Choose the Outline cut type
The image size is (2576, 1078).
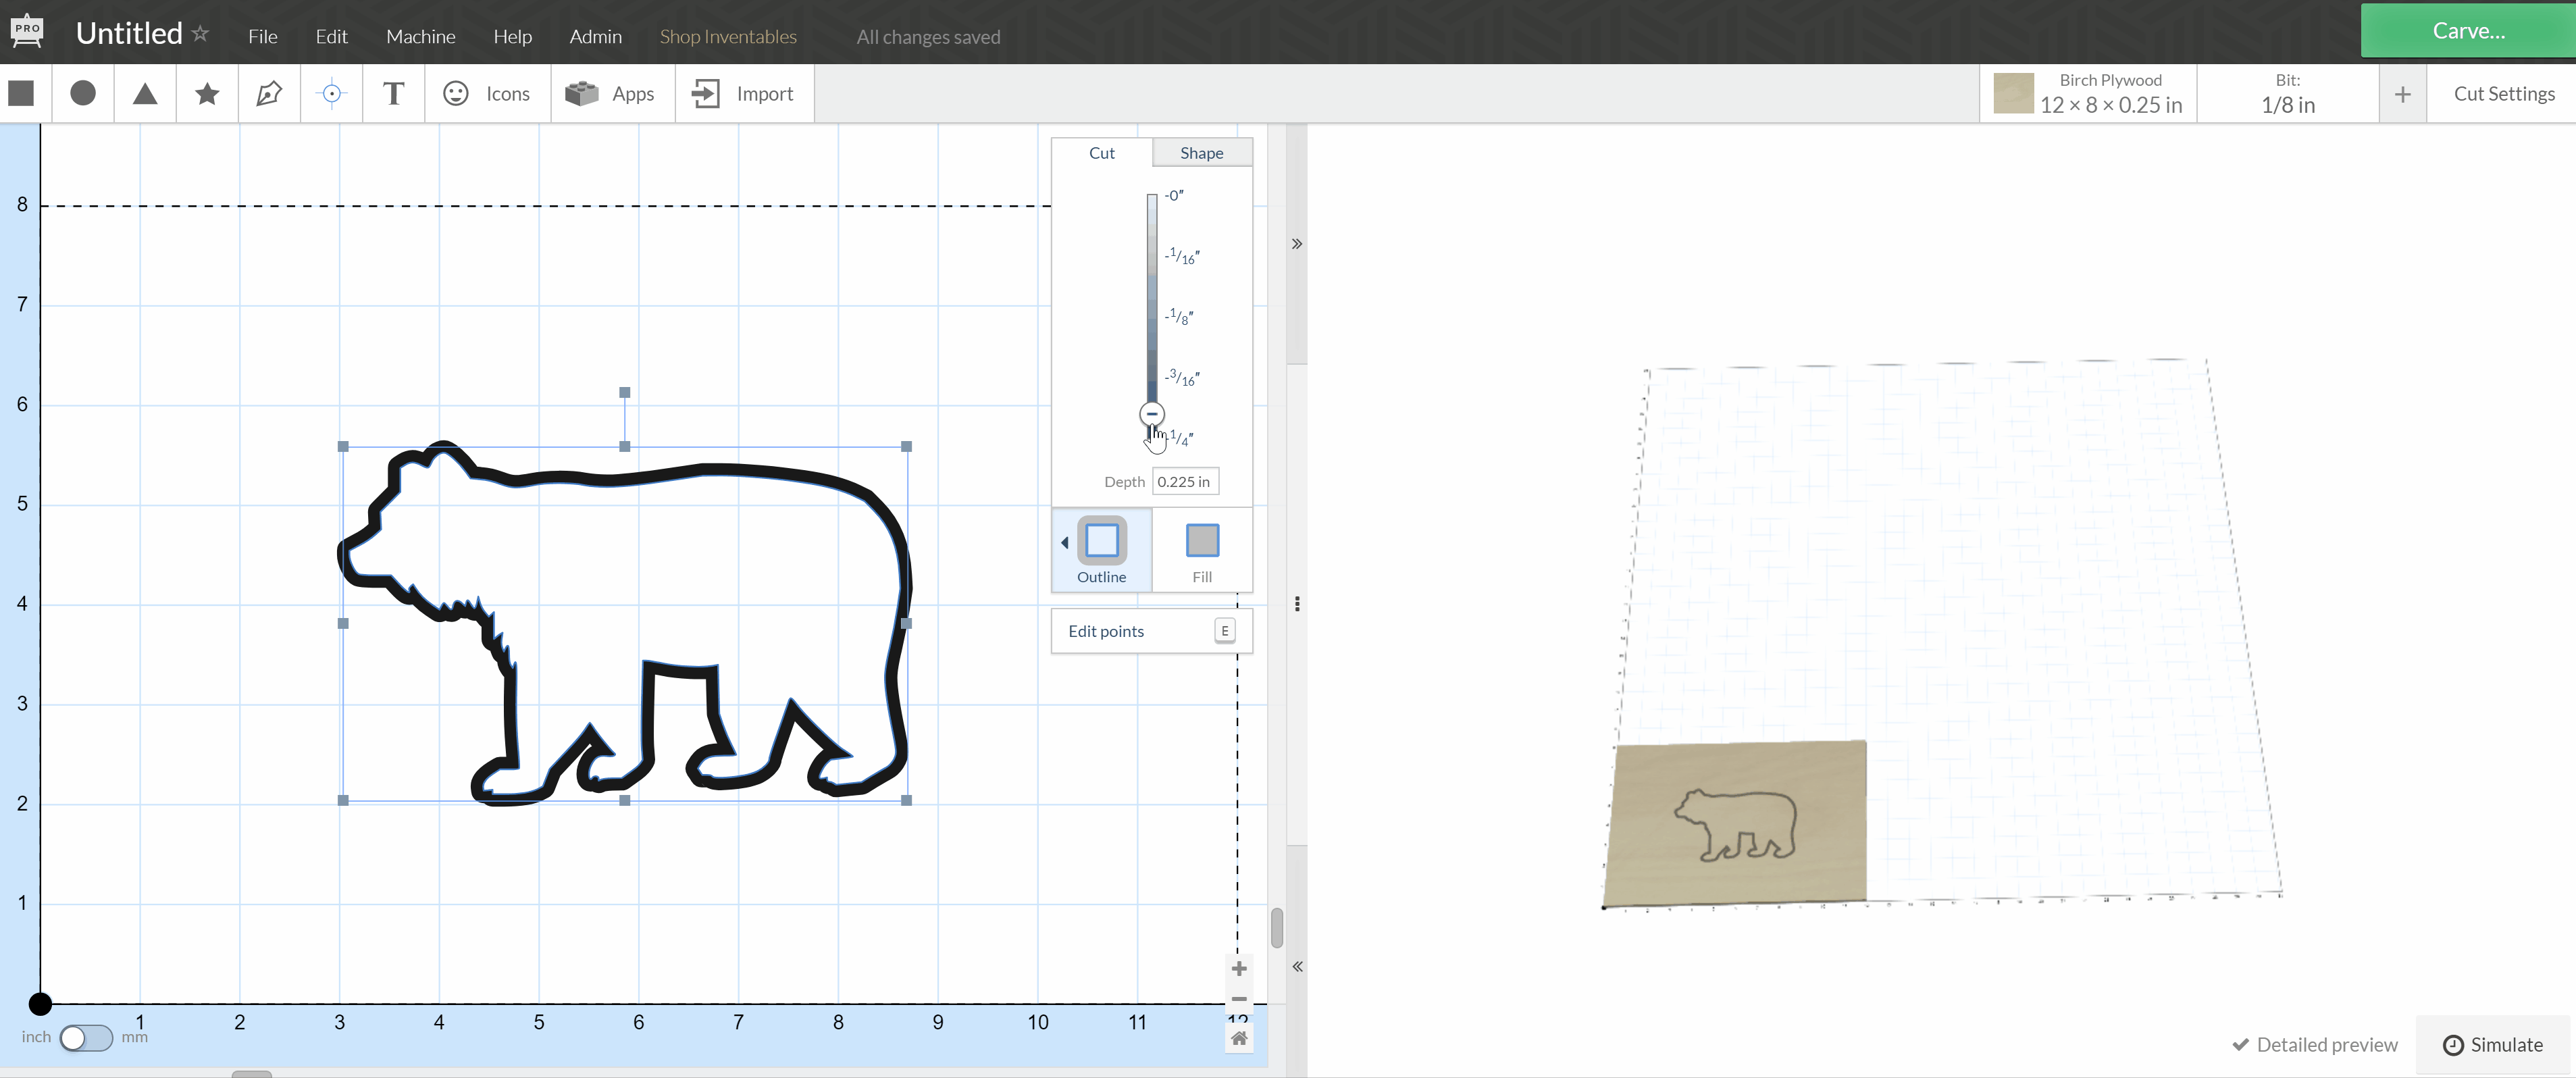coord(1101,549)
